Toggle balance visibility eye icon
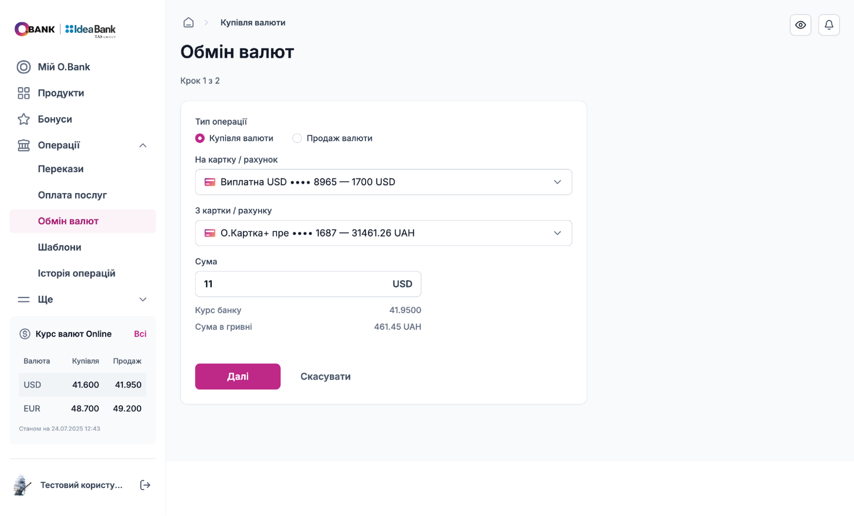The width and height of the screenshot is (854, 516). 800,25
